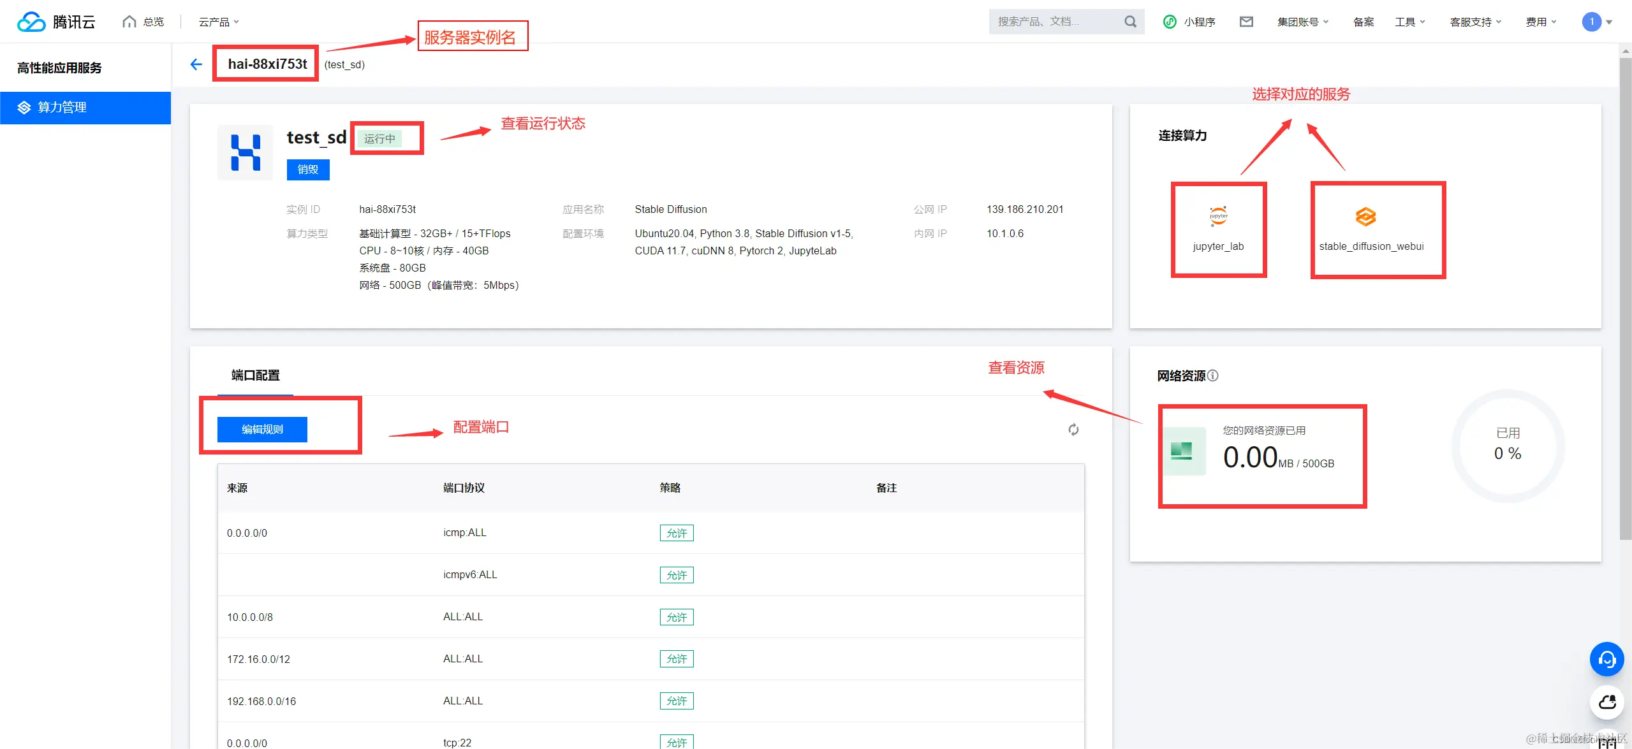Image resolution: width=1632 pixels, height=749 pixels.
Task: Click the search magnifier icon
Action: pos(1130,22)
